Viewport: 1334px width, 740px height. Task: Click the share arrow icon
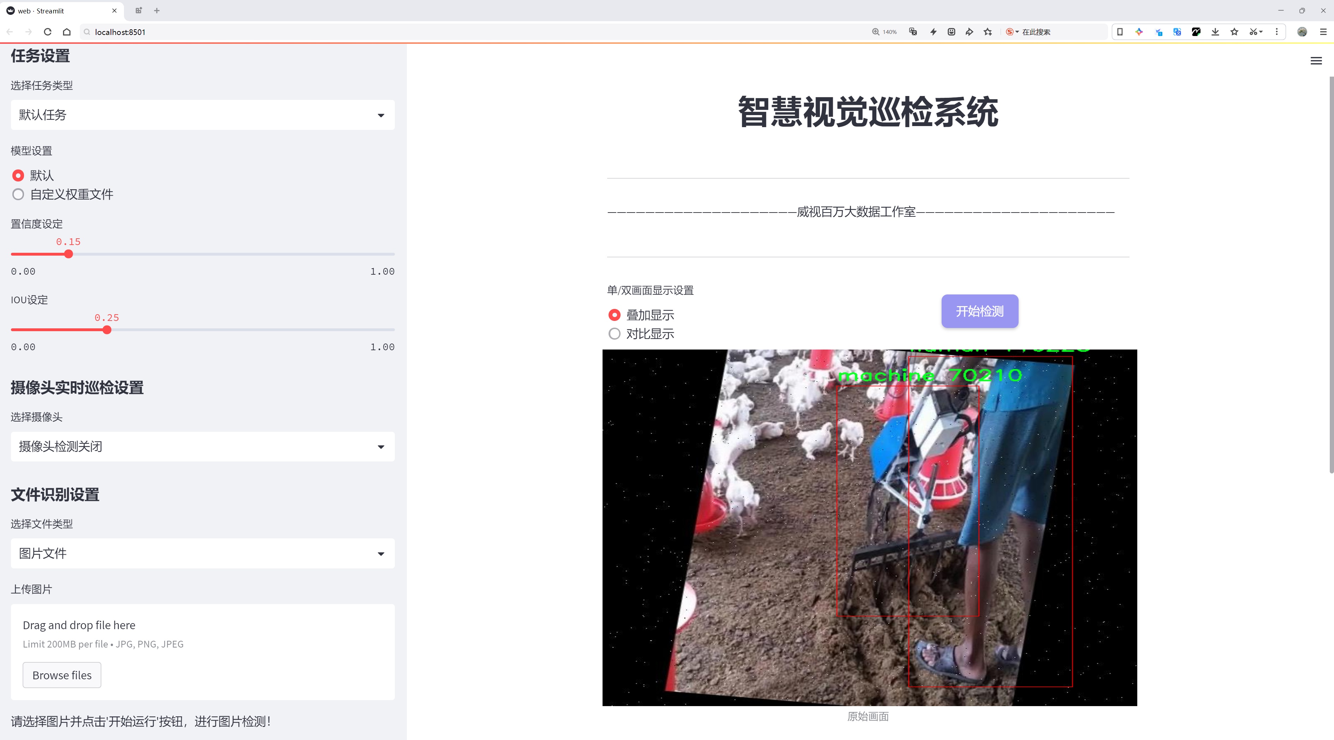(x=970, y=31)
